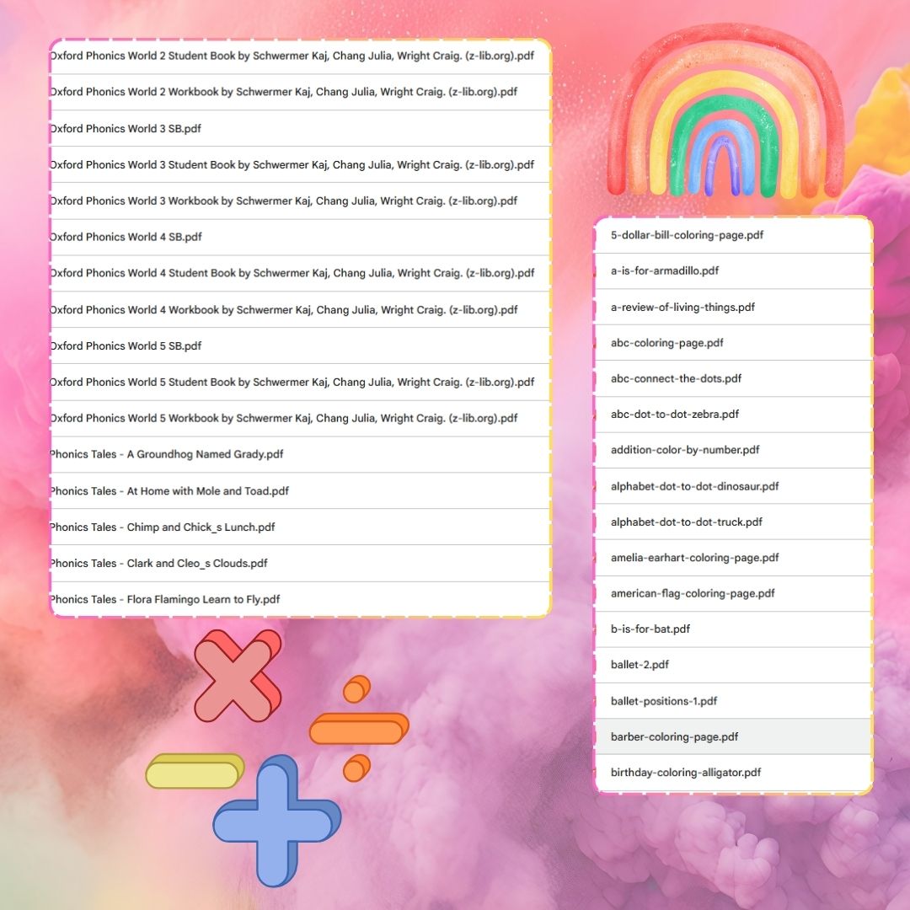Image resolution: width=910 pixels, height=910 pixels.
Task: Open 5-dollar-bill-coloring-page.pdf
Action: click(687, 235)
